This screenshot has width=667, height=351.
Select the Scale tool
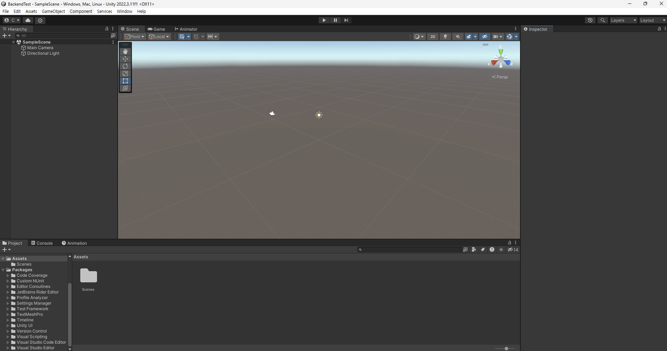tap(125, 74)
